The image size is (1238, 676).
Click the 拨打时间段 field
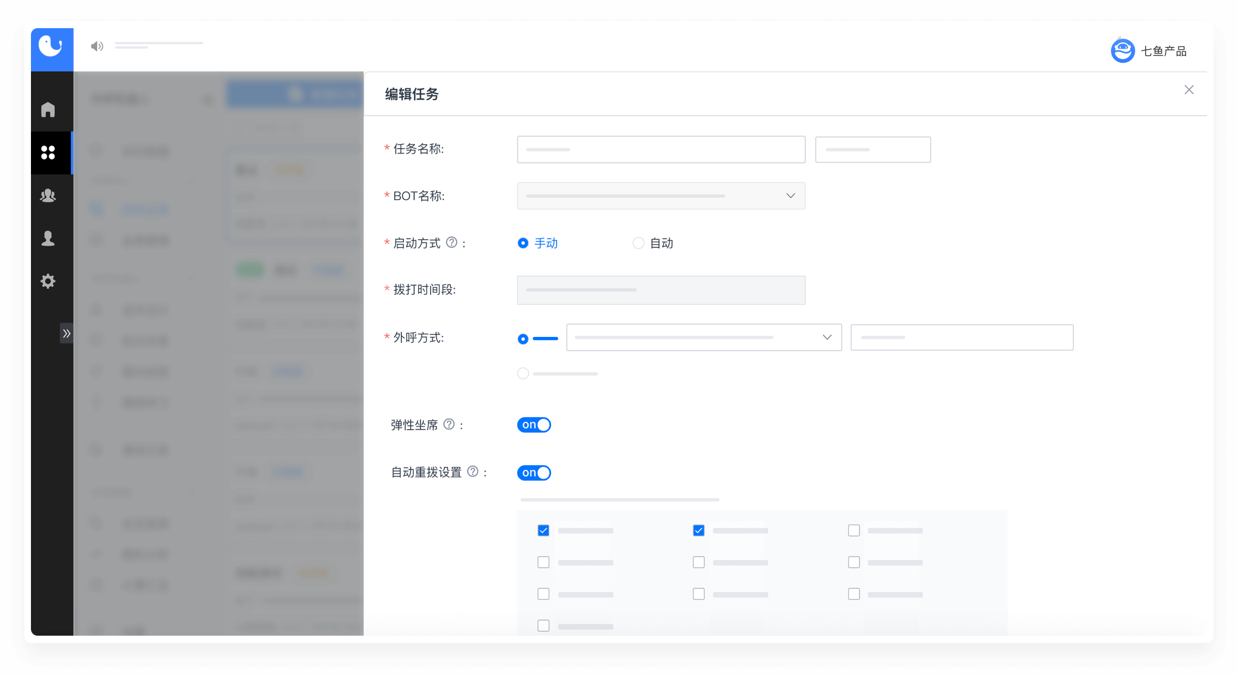[661, 290]
